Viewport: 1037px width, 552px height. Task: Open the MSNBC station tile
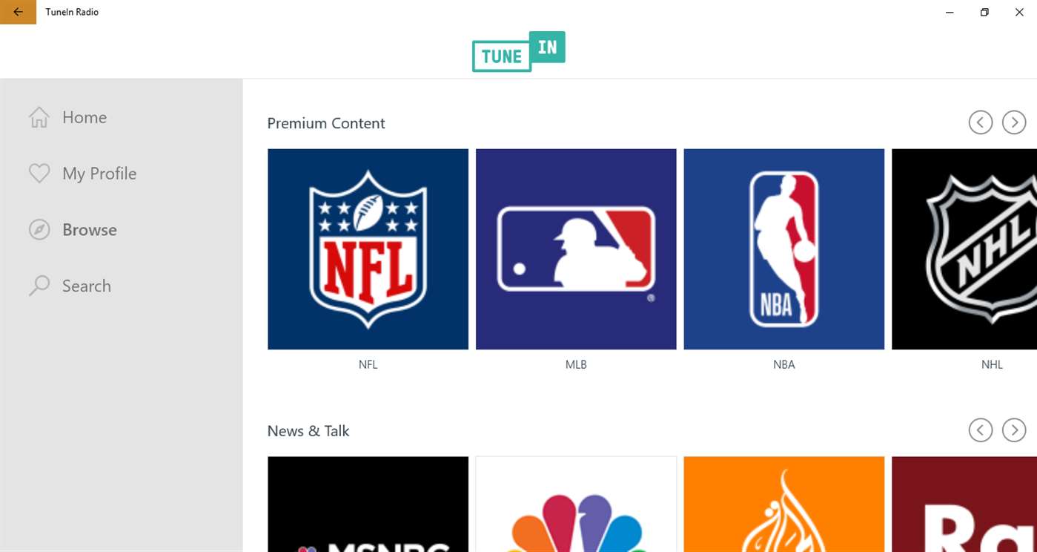click(x=368, y=505)
